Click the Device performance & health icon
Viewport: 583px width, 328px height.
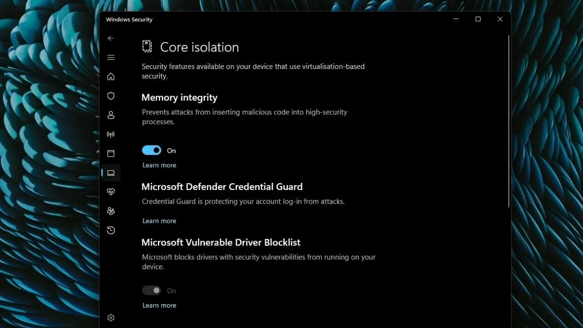[x=111, y=191]
